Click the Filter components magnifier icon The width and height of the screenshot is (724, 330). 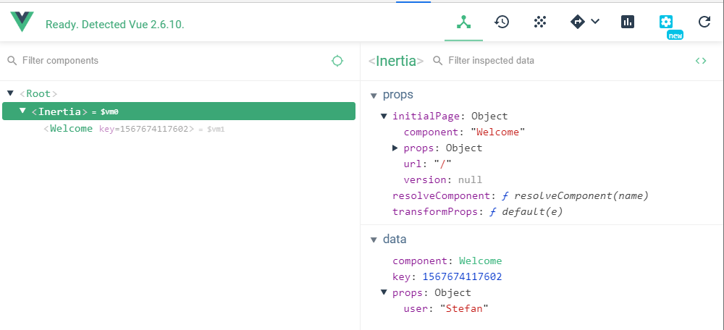click(12, 61)
